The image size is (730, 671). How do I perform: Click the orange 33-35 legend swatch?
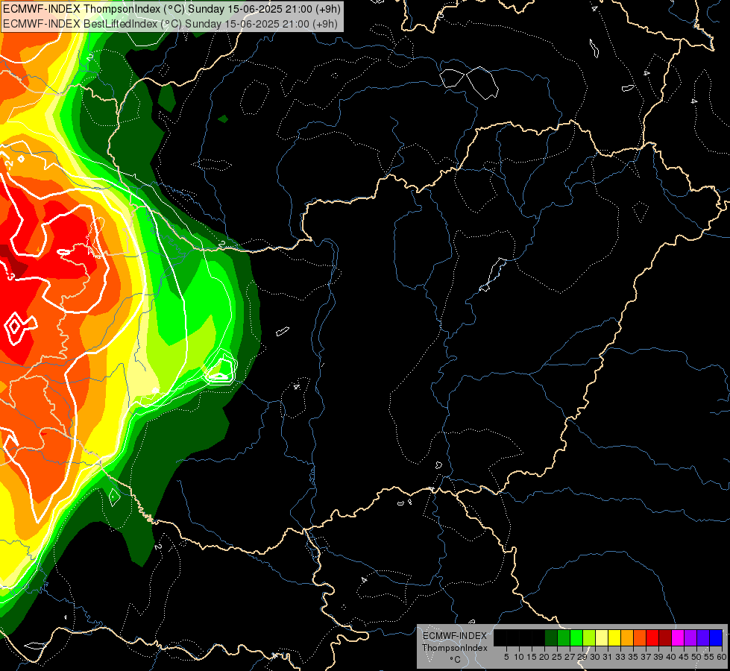627,637
